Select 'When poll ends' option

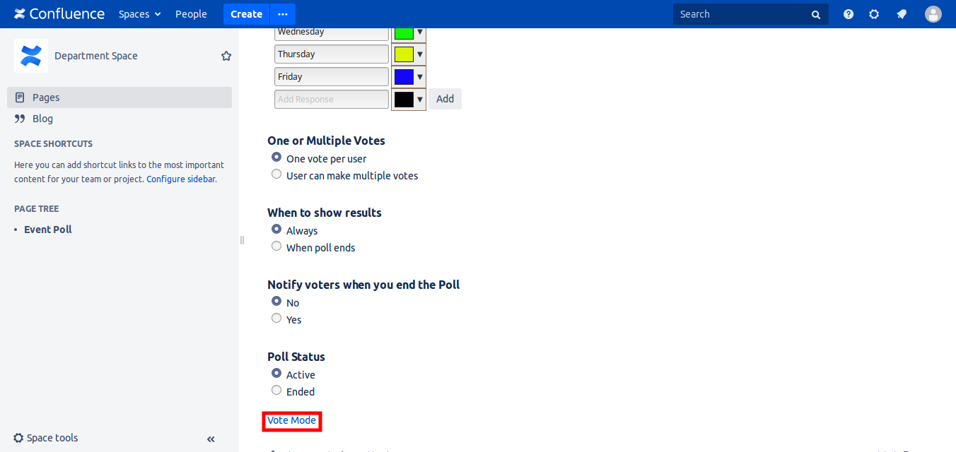[x=276, y=246]
